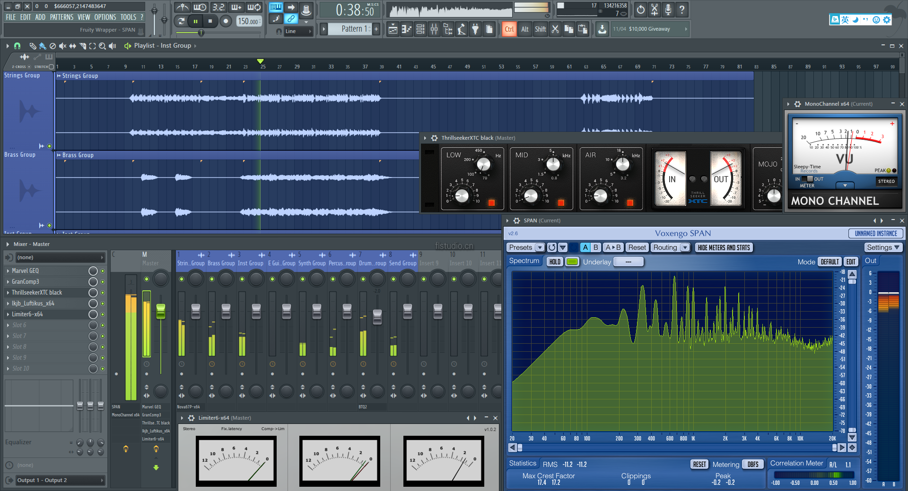The image size is (908, 491).
Task: Expand the GranComp3 slot arrow
Action: coord(8,282)
